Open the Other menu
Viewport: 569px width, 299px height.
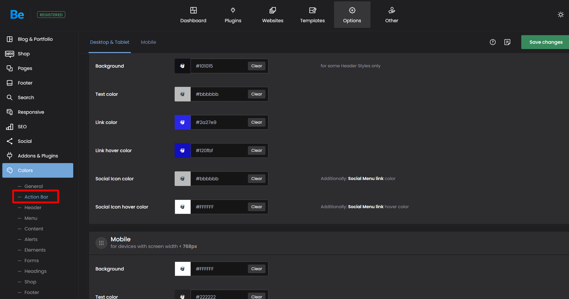pos(392,15)
